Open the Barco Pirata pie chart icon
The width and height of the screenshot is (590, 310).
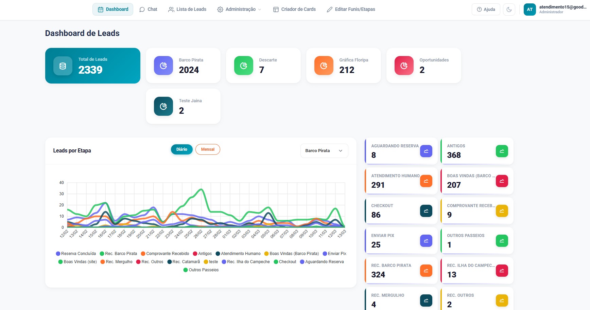tap(163, 65)
